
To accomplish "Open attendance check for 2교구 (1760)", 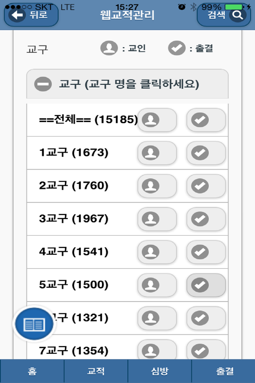I will point(206,186).
